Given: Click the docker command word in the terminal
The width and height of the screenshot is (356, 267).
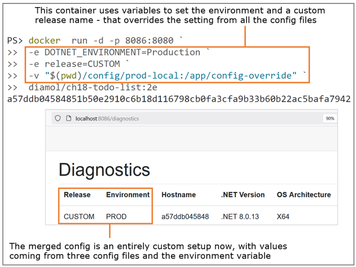Looking at the screenshot, I should pyautogui.click(x=45, y=40).
